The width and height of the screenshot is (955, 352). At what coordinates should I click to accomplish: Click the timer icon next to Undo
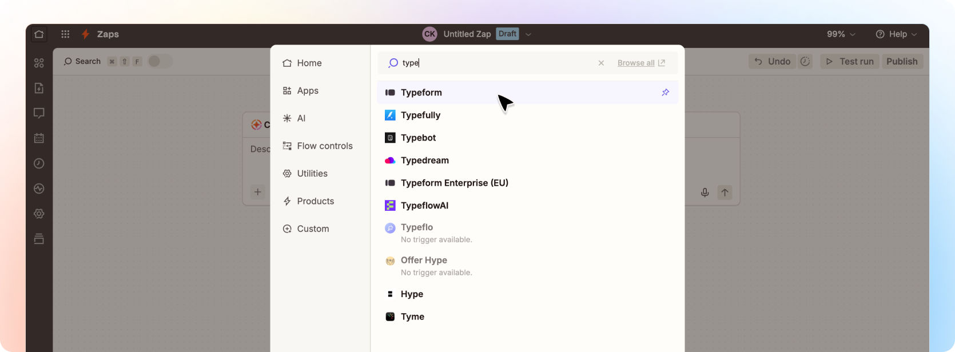point(805,62)
